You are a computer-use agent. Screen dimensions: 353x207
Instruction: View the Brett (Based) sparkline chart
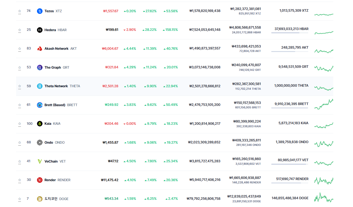pos(324,104)
